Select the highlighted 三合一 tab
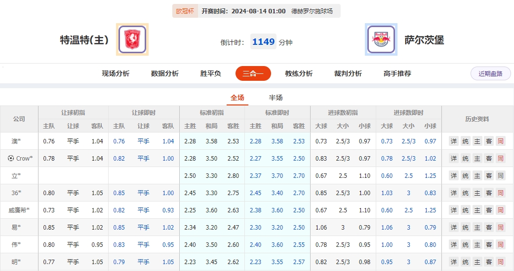The width and height of the screenshot is (514, 271). pyautogui.click(x=253, y=73)
